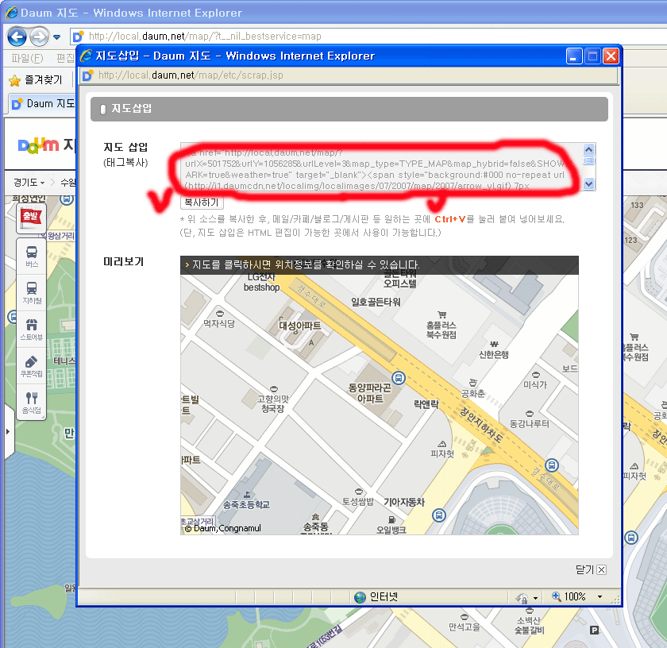Click the 출발 departure flag icon

pos(31,218)
